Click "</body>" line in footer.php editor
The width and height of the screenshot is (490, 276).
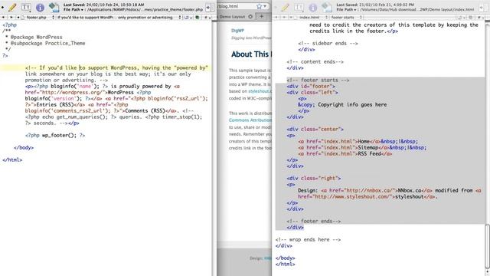[24, 147]
